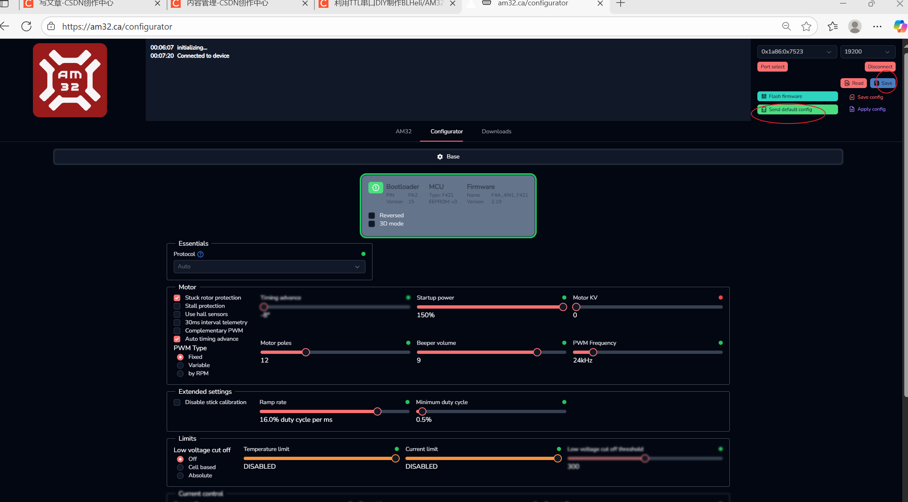This screenshot has height=502, width=908.
Task: Open the Protocol Auto dropdown
Action: (x=269, y=267)
